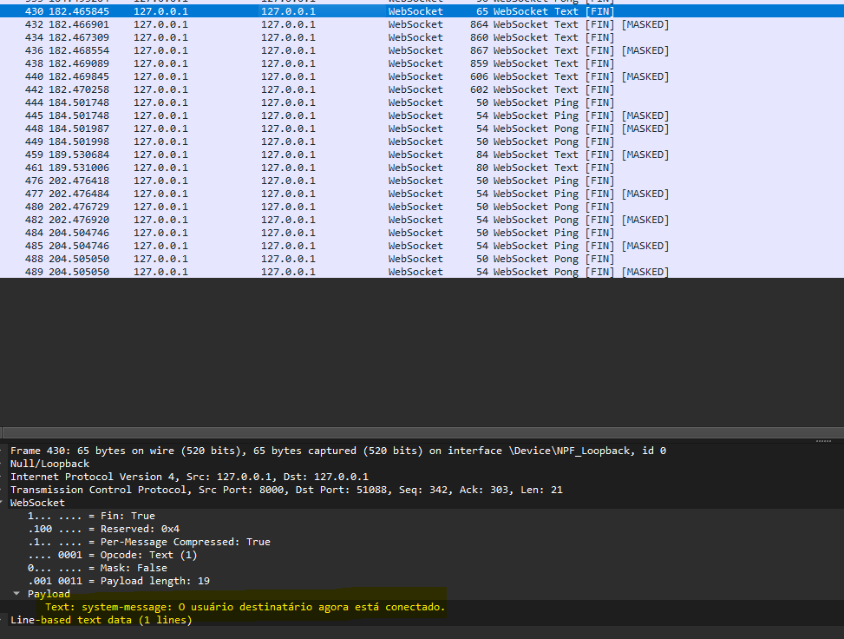The width and height of the screenshot is (844, 639).
Task: Click packet 459 masked WebSocket Text row
Action: 347,155
